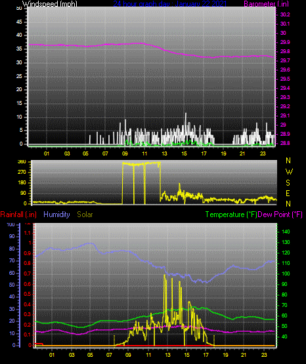Screen dimensions: 306x364
Task: Click hour 11 below the humidity graph
Action: 148,355
